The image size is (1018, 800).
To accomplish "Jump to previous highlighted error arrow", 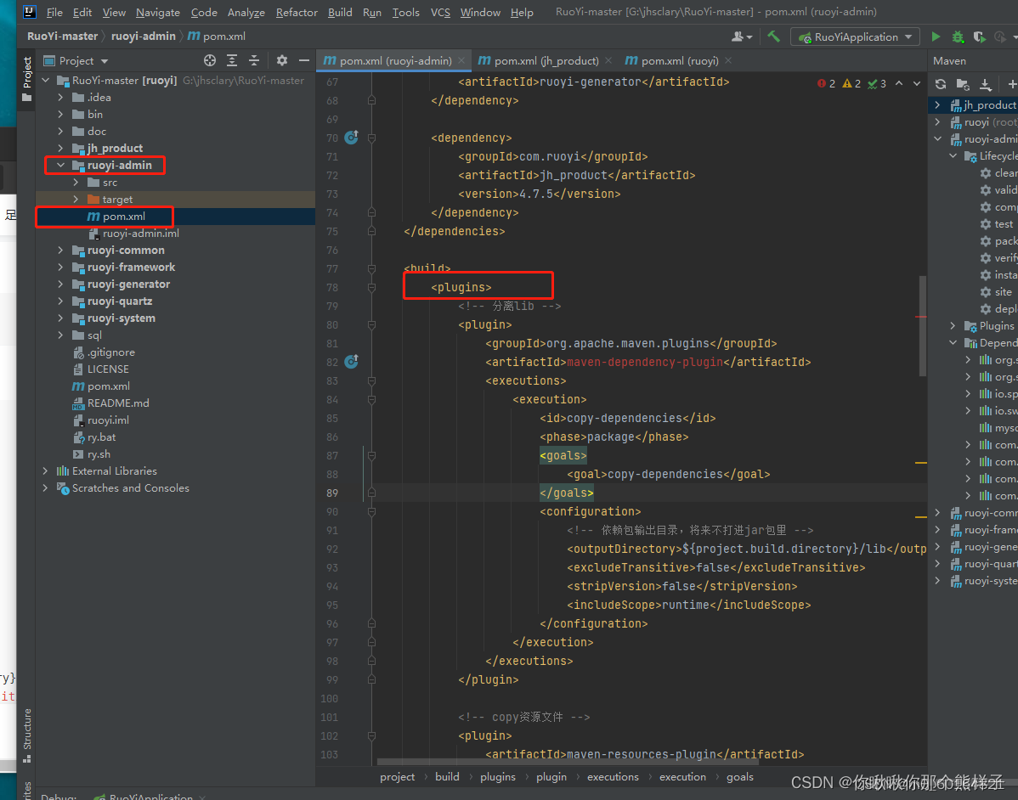I will pos(899,84).
